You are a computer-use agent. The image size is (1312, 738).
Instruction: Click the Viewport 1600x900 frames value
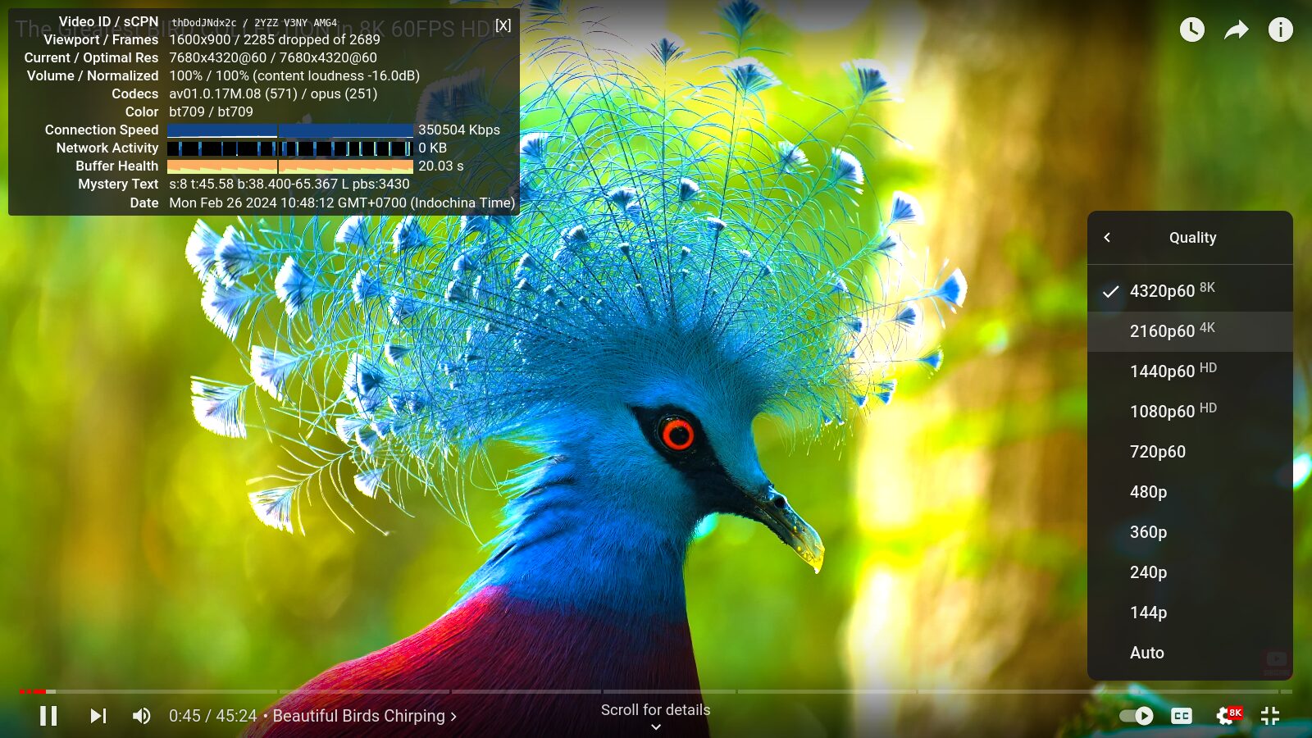pyautogui.click(x=275, y=39)
